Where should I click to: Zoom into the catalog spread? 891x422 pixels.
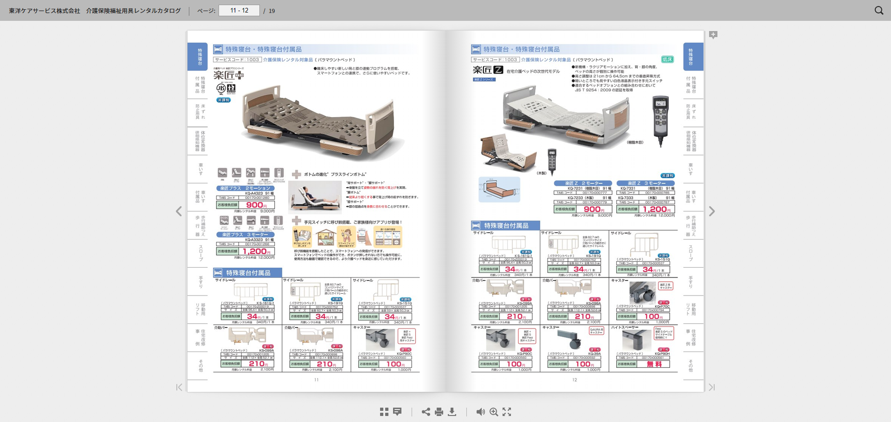[x=494, y=411]
